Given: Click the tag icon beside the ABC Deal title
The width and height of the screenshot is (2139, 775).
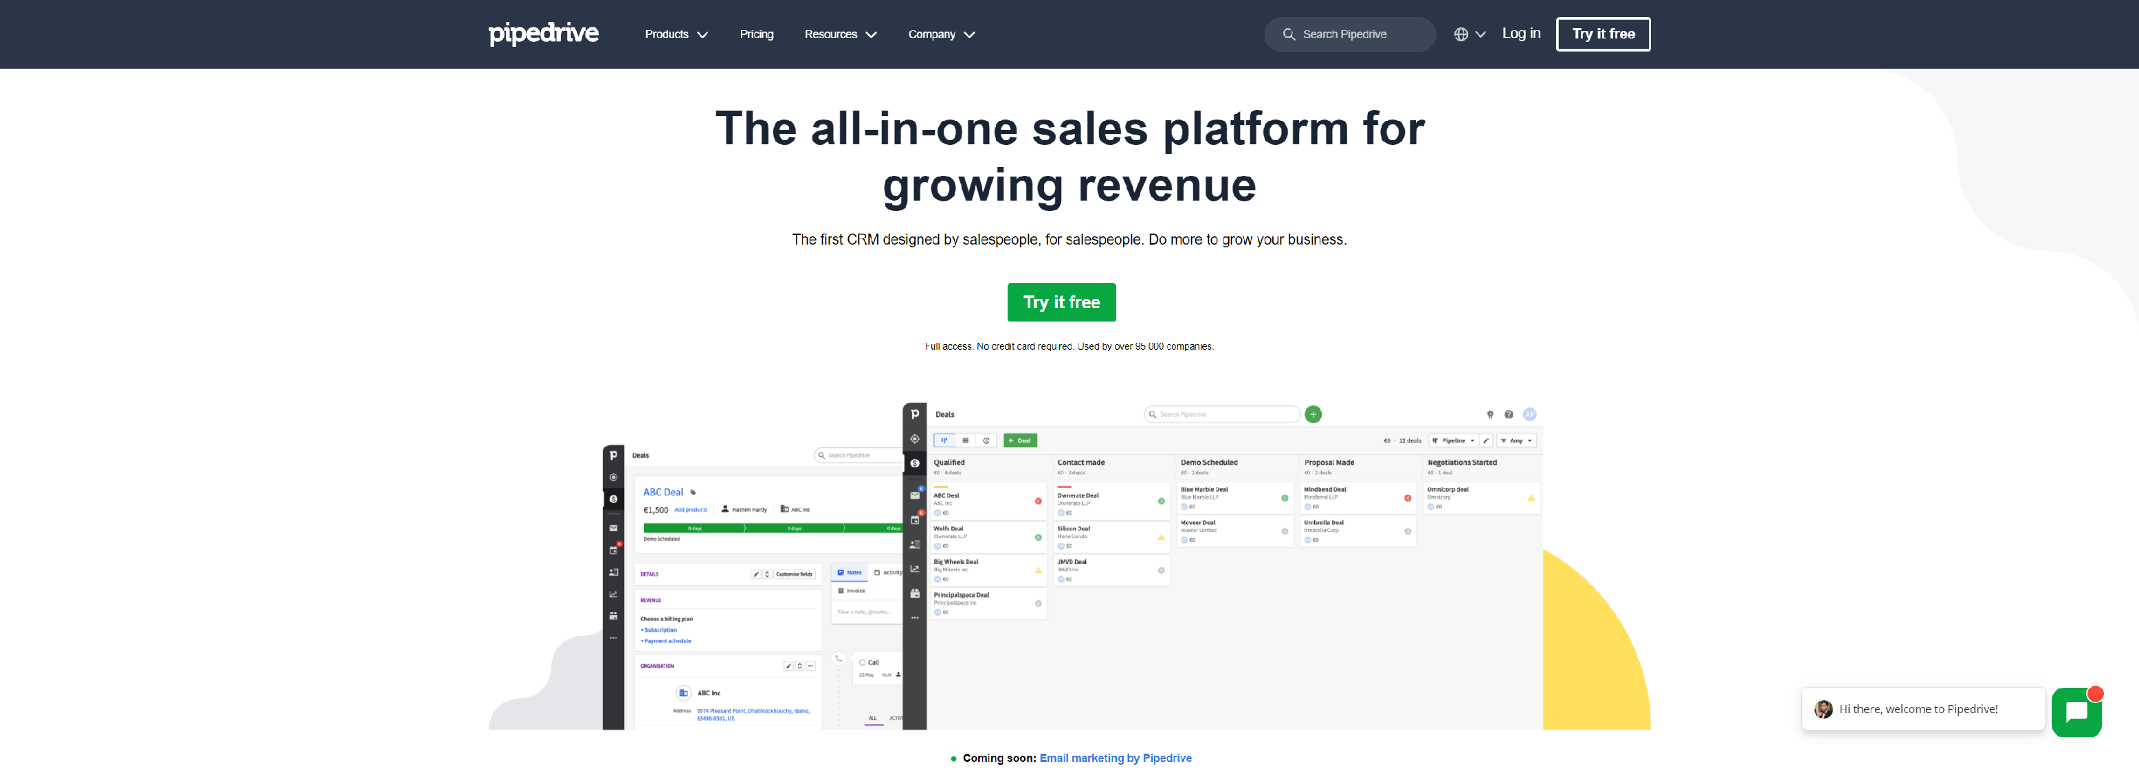Looking at the screenshot, I should pyautogui.click(x=694, y=492).
